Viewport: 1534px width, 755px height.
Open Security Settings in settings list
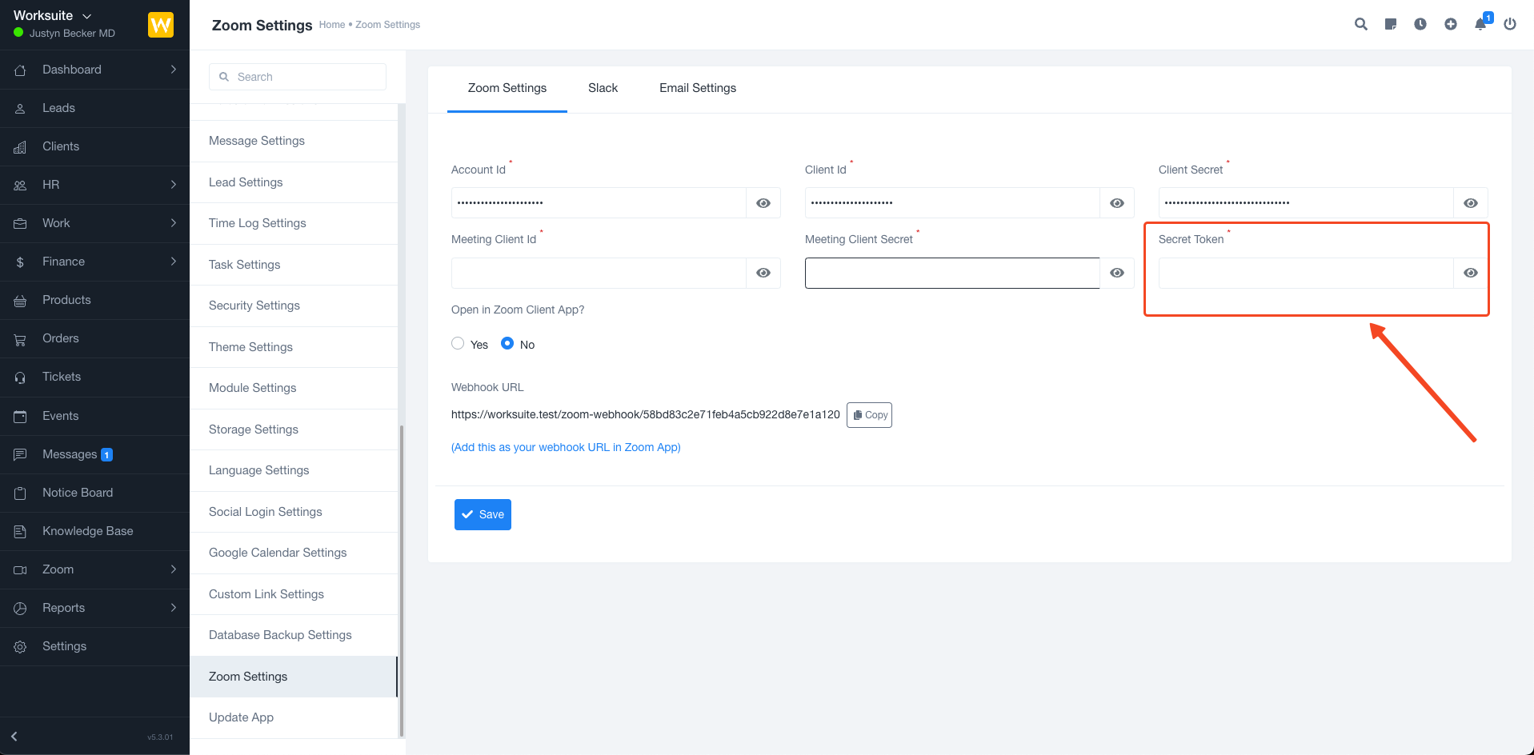294,306
